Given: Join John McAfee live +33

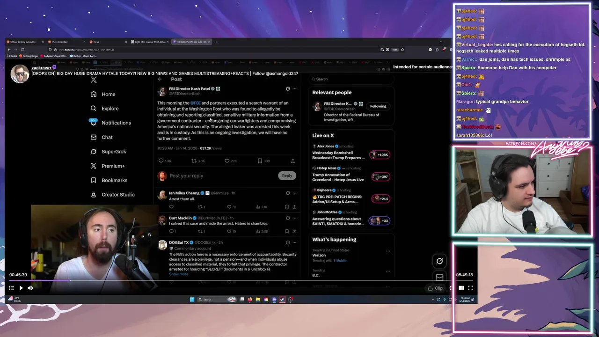Looking at the screenshot, I should tap(380, 220).
